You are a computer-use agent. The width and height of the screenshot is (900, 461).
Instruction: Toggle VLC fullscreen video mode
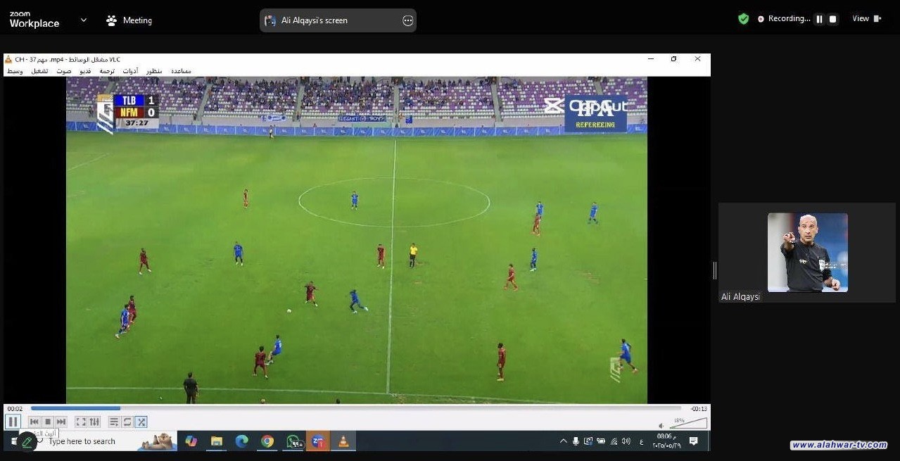click(81, 422)
